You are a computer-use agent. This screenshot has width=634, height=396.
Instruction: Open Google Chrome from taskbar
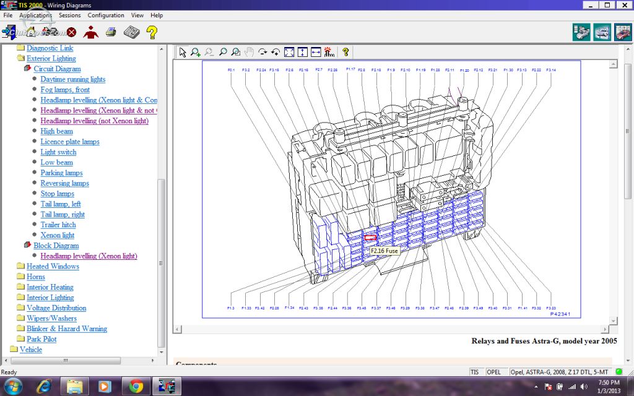(136, 387)
